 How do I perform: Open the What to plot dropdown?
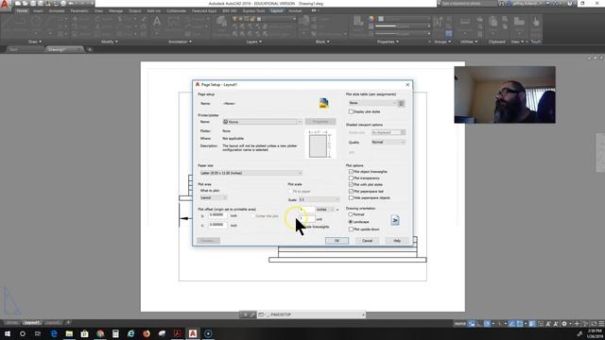pos(214,197)
